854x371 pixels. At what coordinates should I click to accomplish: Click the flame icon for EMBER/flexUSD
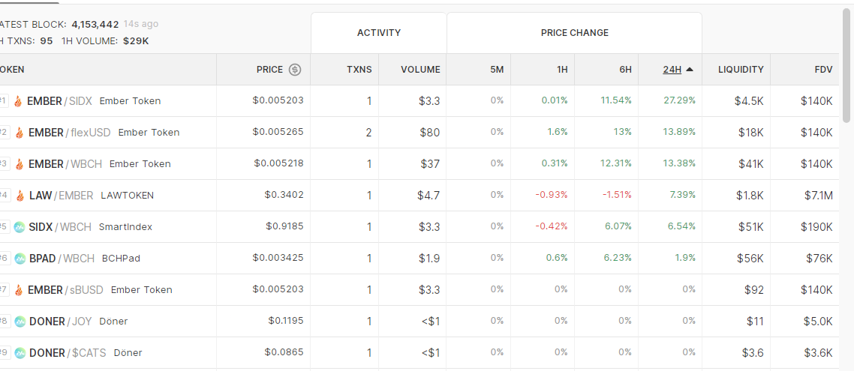pos(20,133)
